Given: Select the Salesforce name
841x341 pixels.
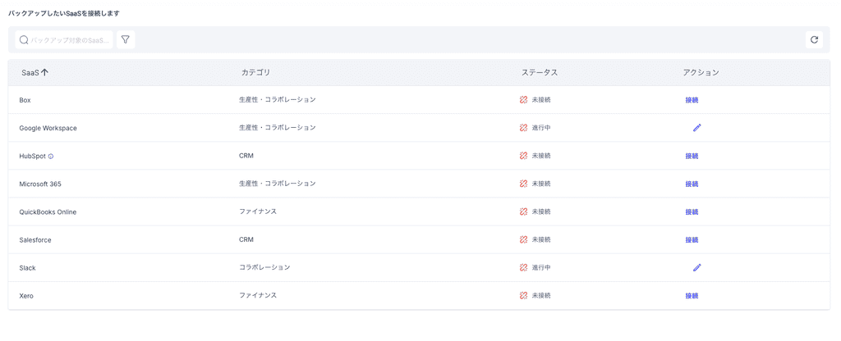Looking at the screenshot, I should [35, 240].
